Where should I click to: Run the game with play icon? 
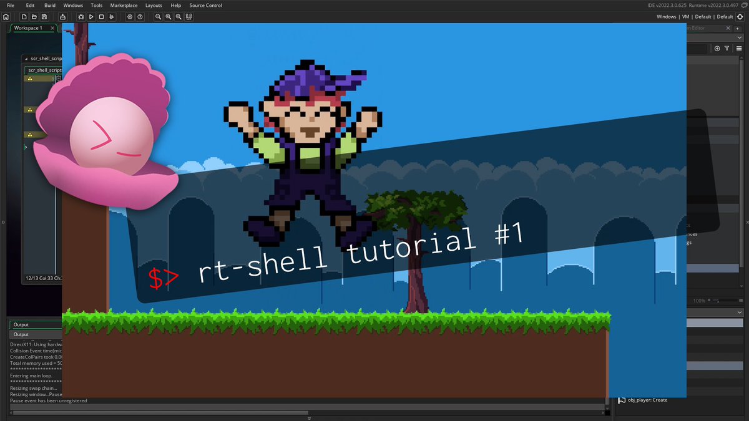pyautogui.click(x=91, y=17)
